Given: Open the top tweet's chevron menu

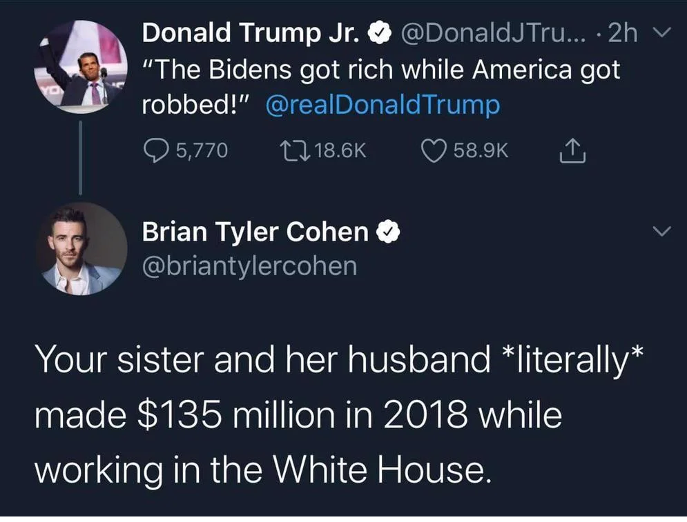Looking at the screenshot, I should 661,33.
